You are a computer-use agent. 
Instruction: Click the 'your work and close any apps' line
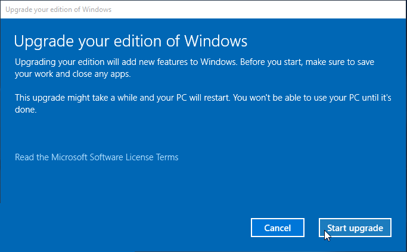[73, 74]
